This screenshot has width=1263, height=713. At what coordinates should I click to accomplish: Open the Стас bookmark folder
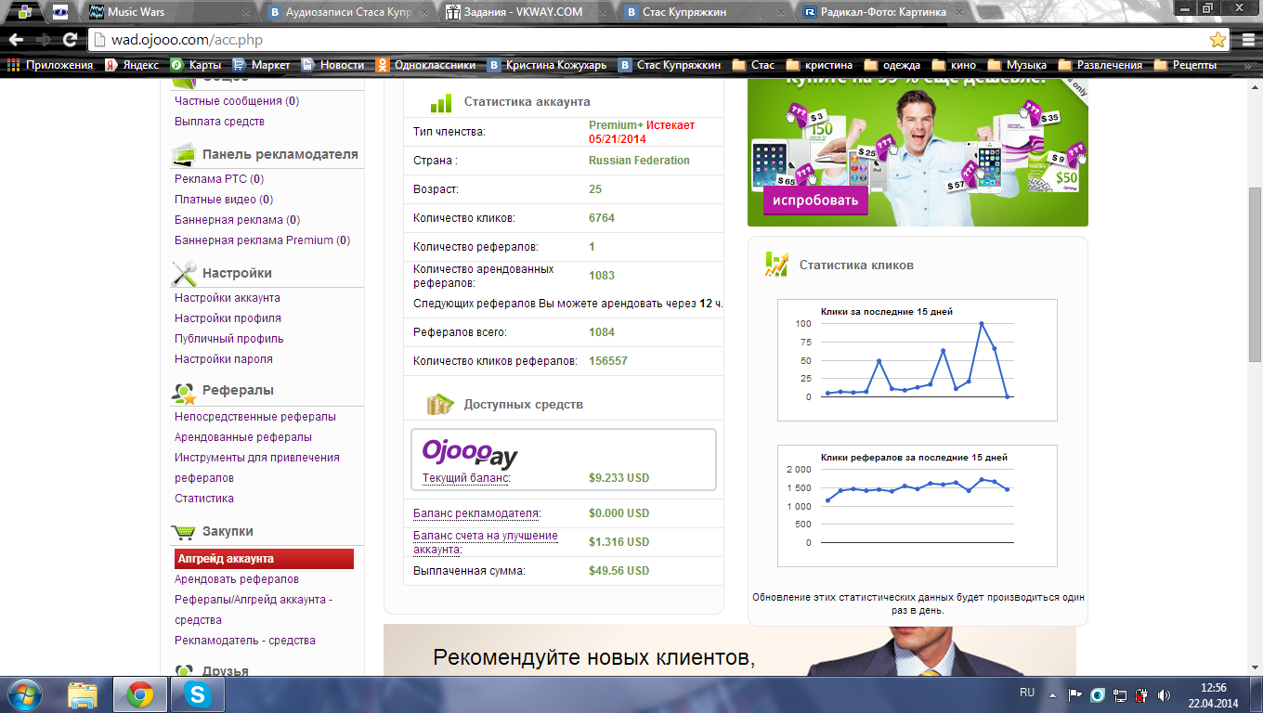[753, 65]
